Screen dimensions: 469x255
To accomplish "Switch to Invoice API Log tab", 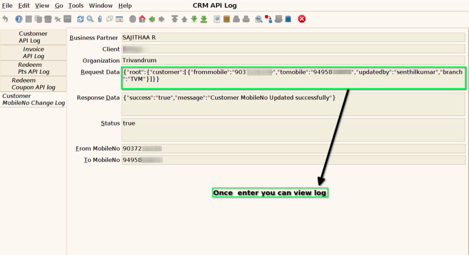I will (x=33, y=53).
